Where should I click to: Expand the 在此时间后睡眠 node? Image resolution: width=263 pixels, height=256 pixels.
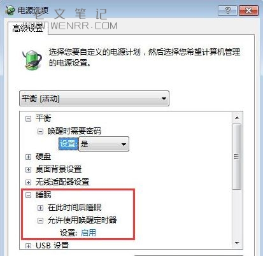40,208
